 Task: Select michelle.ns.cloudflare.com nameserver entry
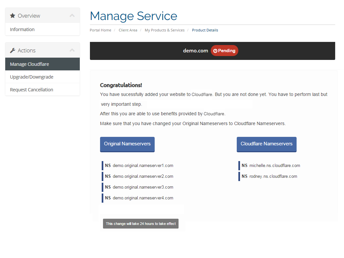274,166
